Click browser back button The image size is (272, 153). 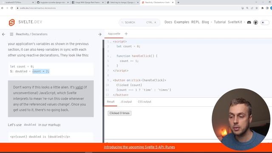3,8
